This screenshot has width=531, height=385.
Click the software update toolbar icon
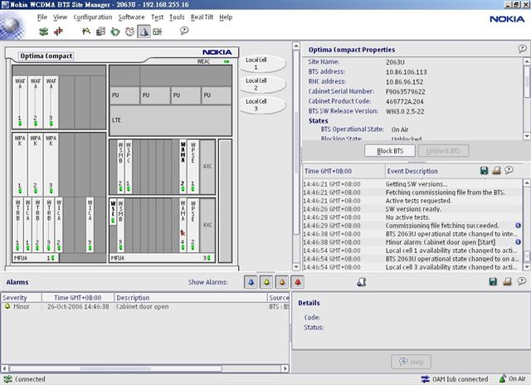pos(100,32)
